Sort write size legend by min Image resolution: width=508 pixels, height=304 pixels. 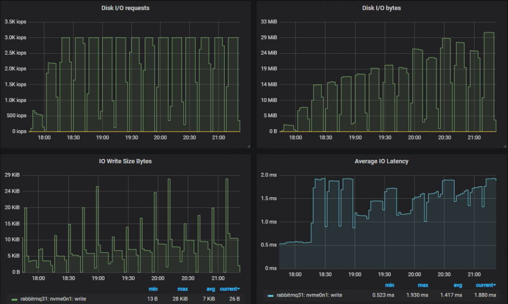point(153,289)
